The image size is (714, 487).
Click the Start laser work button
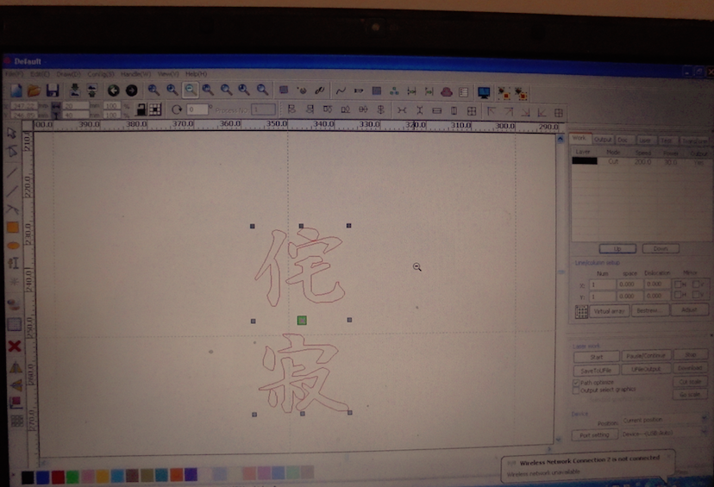point(596,357)
